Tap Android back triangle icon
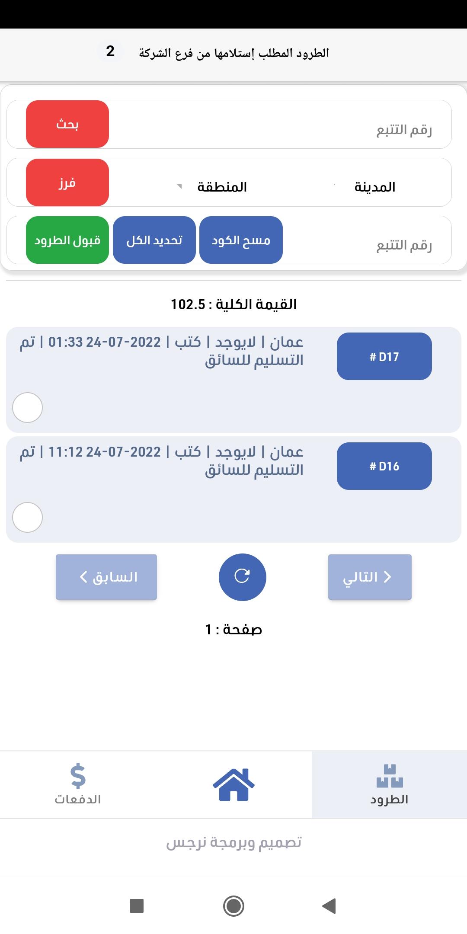 329,905
